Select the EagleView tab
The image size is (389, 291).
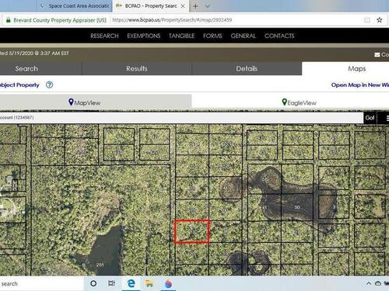coord(290,102)
